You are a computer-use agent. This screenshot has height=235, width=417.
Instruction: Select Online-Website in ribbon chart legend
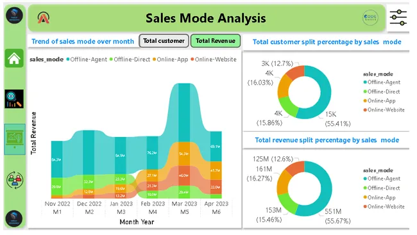214,60
